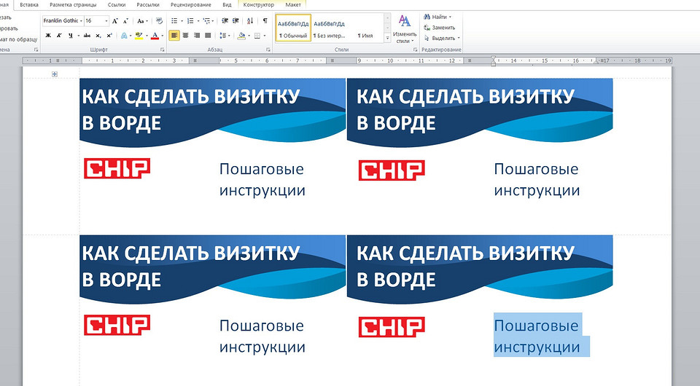700x386 pixels.
Task: Shrink font size with the smaller A icon
Action: 125,21
